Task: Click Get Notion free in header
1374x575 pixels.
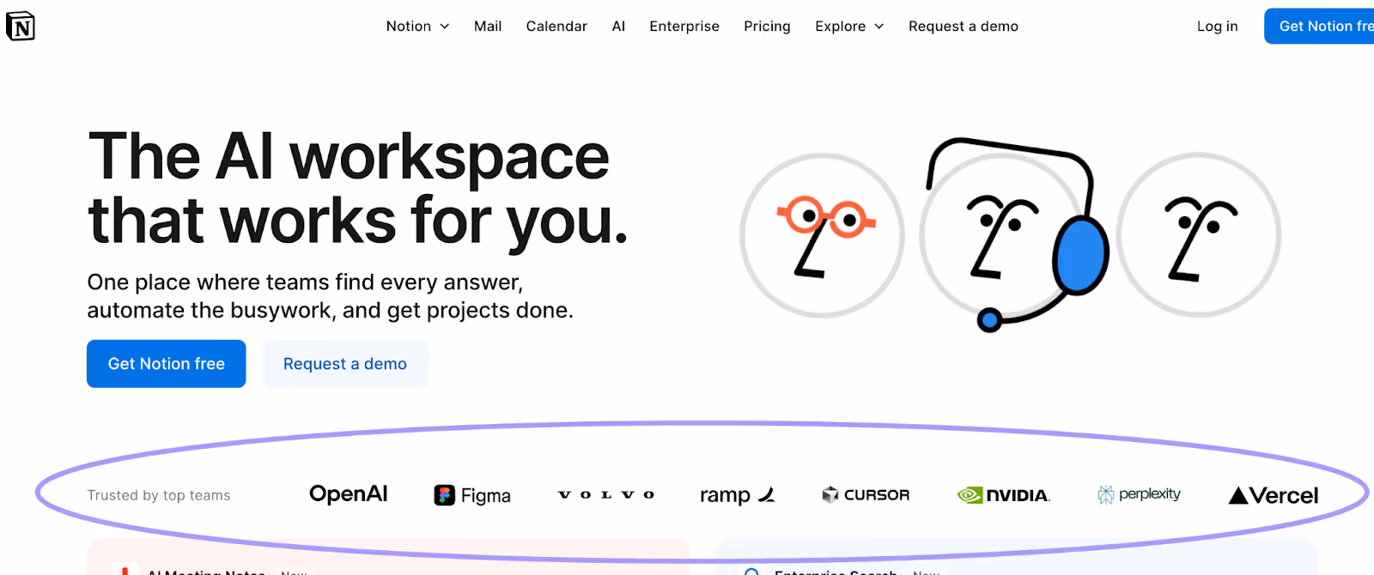Action: pyautogui.click(x=1320, y=27)
